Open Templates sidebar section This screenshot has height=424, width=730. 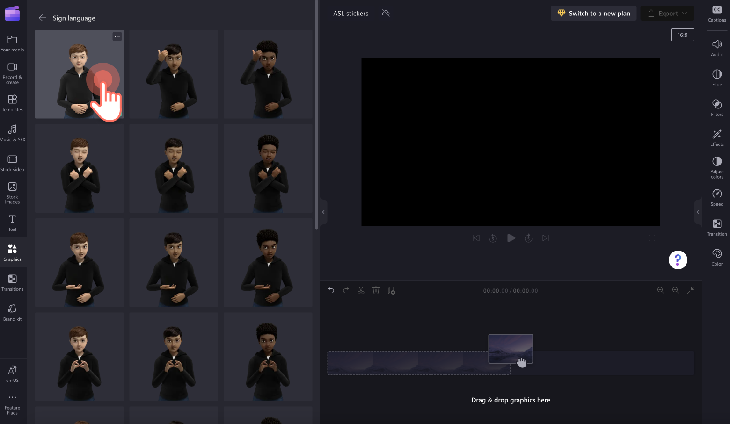click(x=13, y=103)
